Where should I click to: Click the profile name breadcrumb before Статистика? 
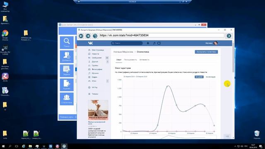pos(123,52)
